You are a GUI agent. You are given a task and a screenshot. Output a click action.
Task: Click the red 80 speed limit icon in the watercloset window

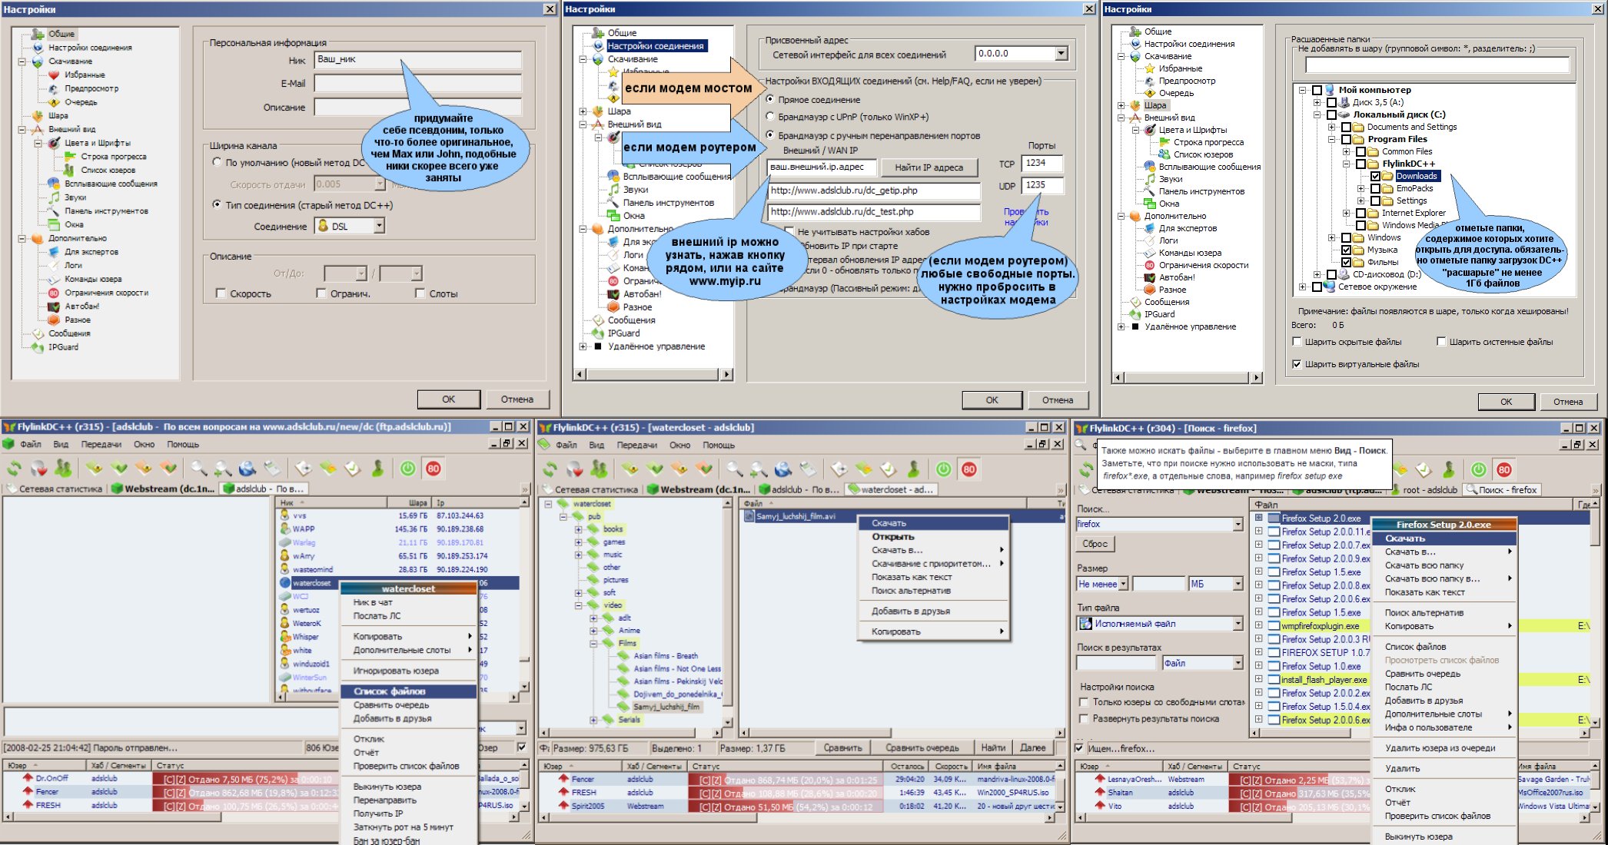pyautogui.click(x=969, y=469)
